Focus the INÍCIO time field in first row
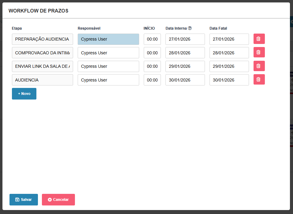 (x=152, y=39)
